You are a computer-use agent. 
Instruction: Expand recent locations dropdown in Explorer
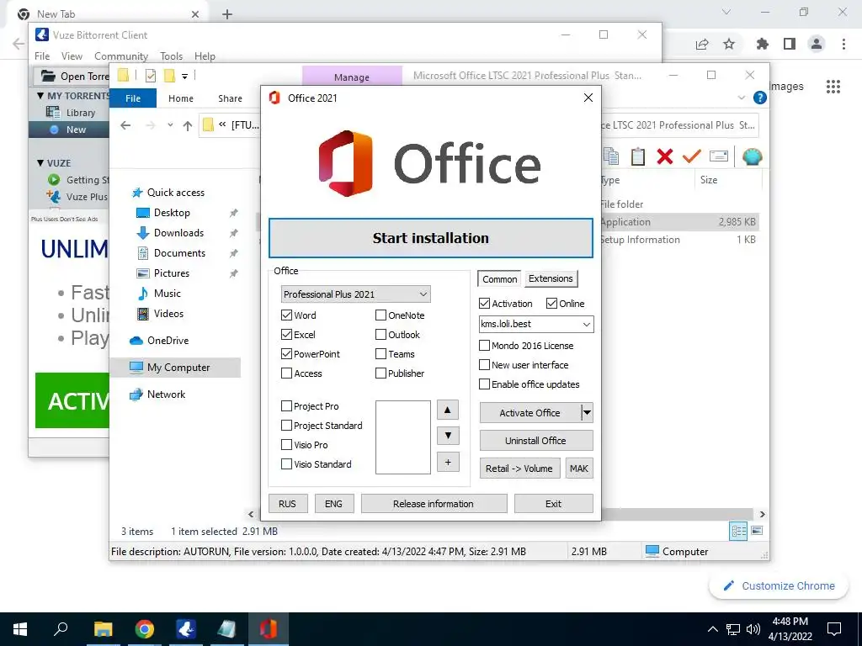(x=170, y=125)
